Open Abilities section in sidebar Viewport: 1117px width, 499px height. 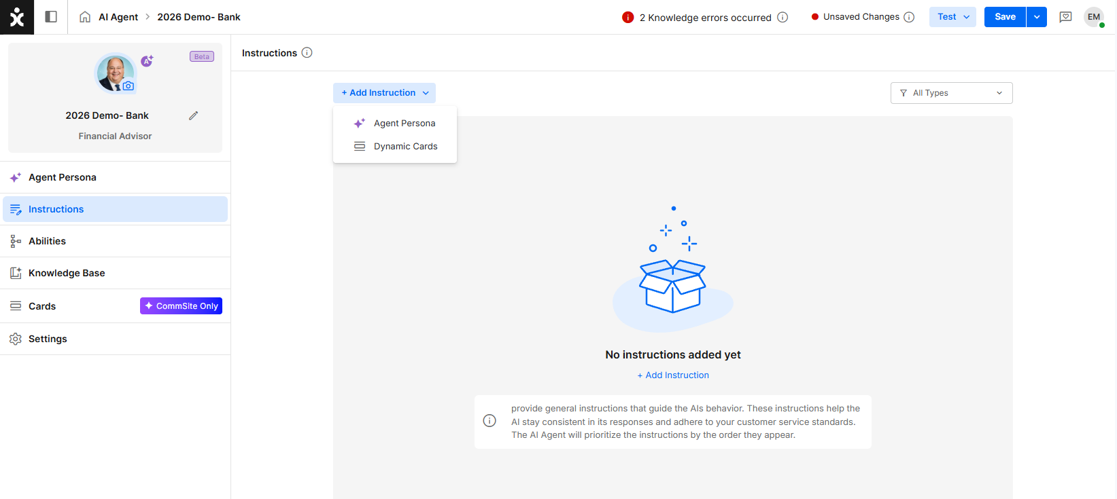point(116,241)
